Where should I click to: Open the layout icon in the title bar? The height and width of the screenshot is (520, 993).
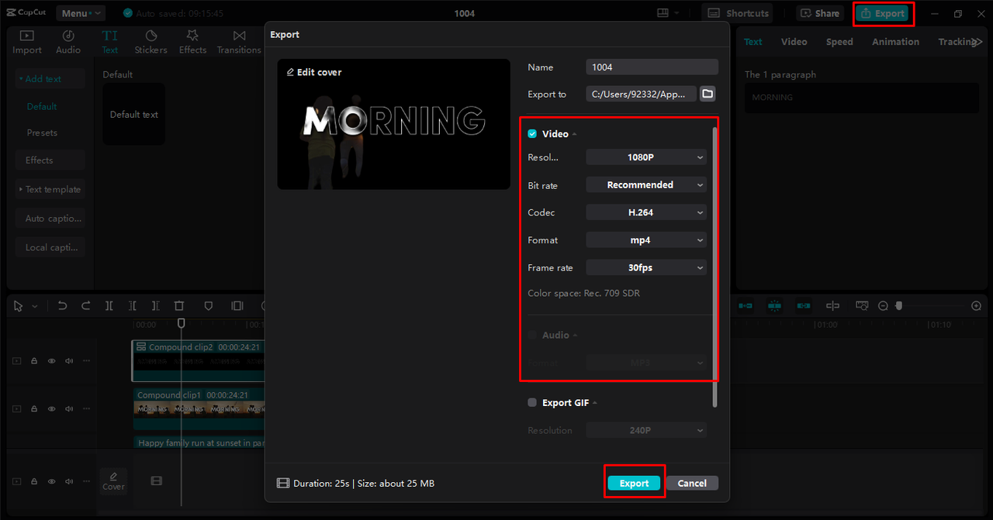pyautogui.click(x=663, y=13)
